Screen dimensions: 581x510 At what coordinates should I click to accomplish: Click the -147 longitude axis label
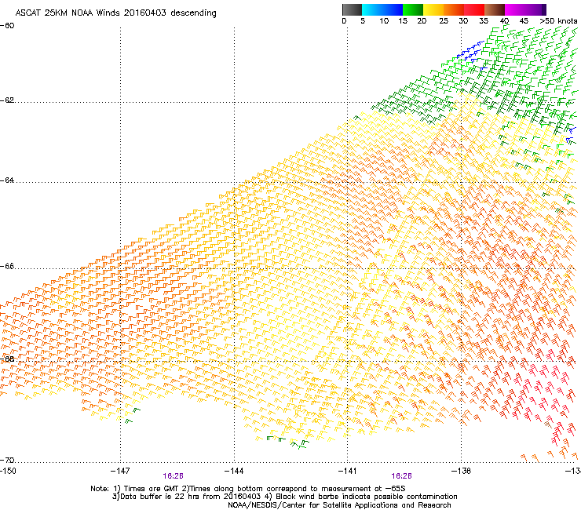point(120,471)
